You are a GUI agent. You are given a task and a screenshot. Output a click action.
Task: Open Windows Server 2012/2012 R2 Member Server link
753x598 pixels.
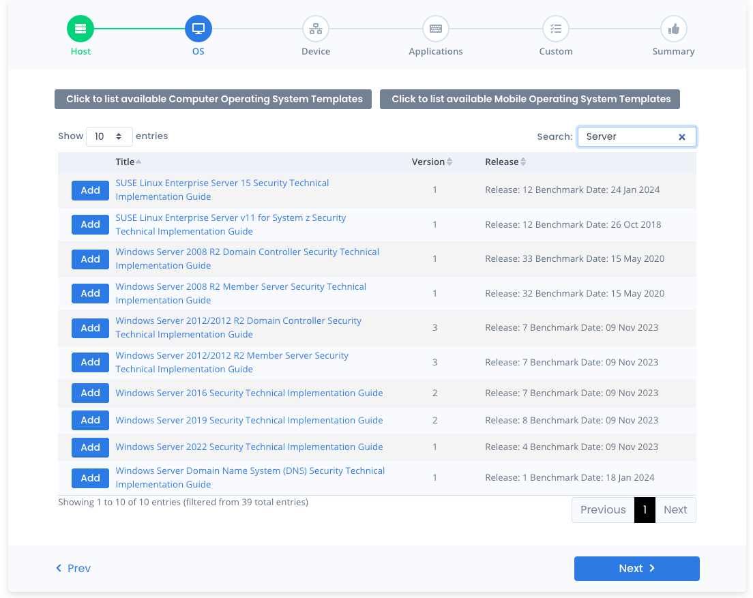coord(232,362)
